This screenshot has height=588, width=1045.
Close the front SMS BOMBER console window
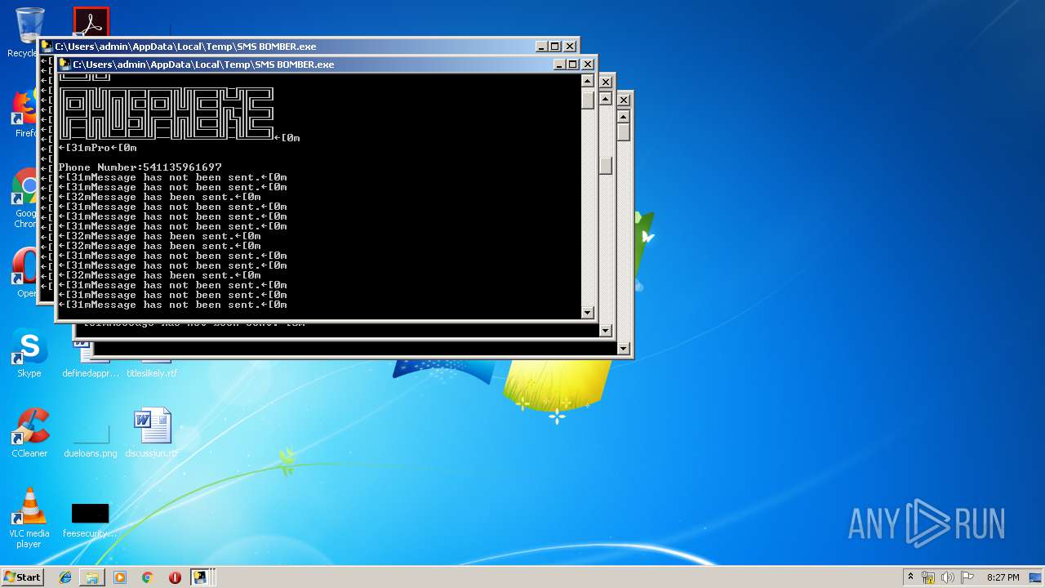tap(587, 65)
